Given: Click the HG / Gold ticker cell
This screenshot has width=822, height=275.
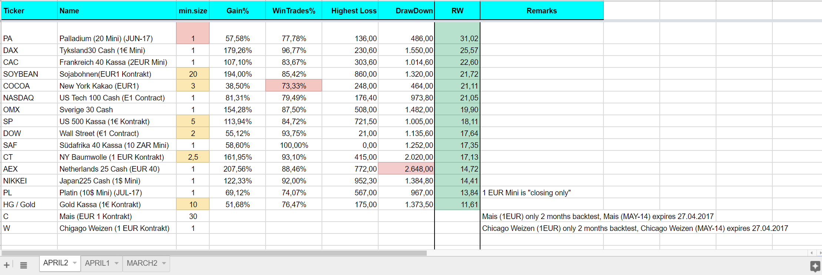Looking at the screenshot, I should tap(29, 204).
